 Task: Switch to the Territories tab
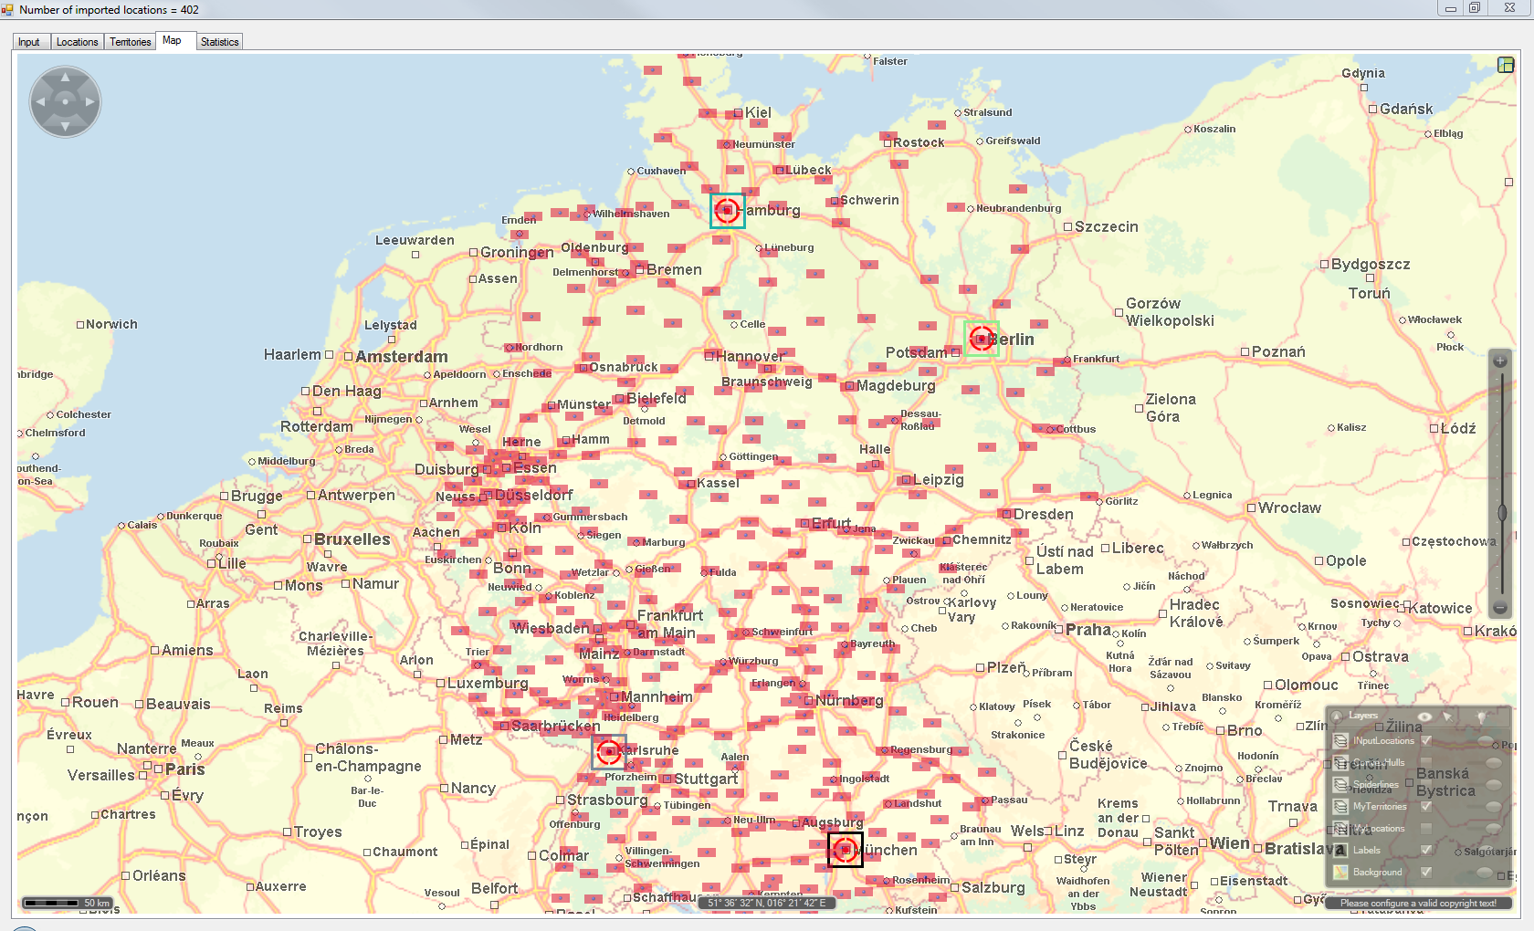tap(131, 42)
